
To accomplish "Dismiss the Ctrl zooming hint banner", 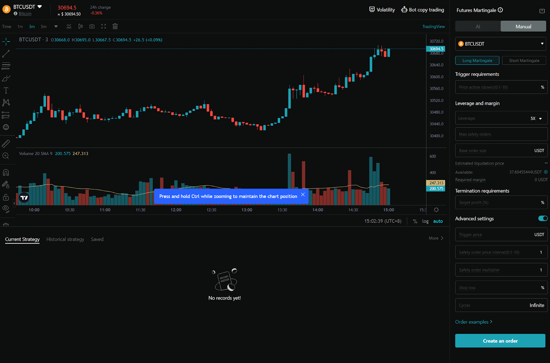I will pos(303,195).
